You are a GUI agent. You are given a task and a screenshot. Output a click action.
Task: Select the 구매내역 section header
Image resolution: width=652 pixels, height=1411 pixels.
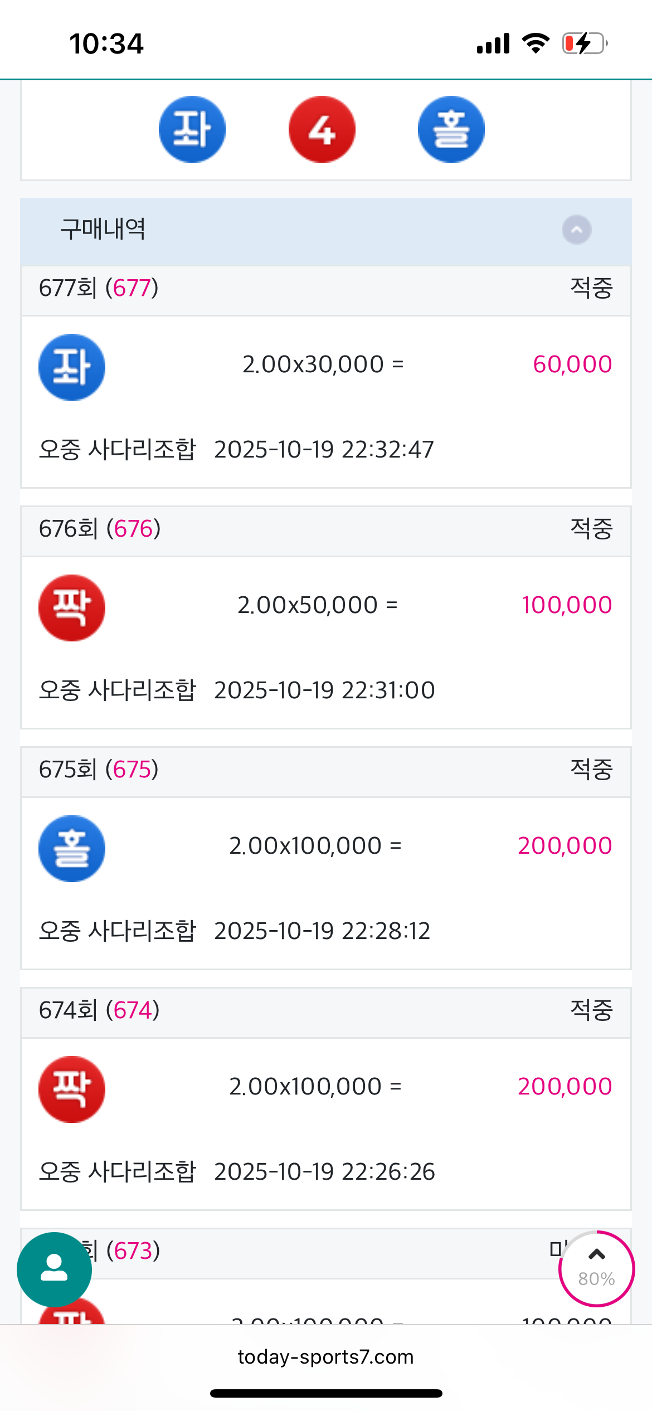pos(104,230)
